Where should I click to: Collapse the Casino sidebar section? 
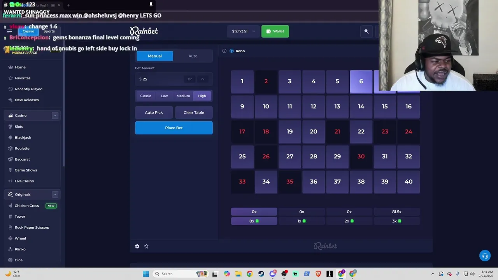click(x=55, y=115)
